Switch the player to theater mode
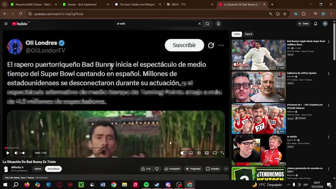Image resolution: width=336 pixels, height=189 pixels. 207,153
